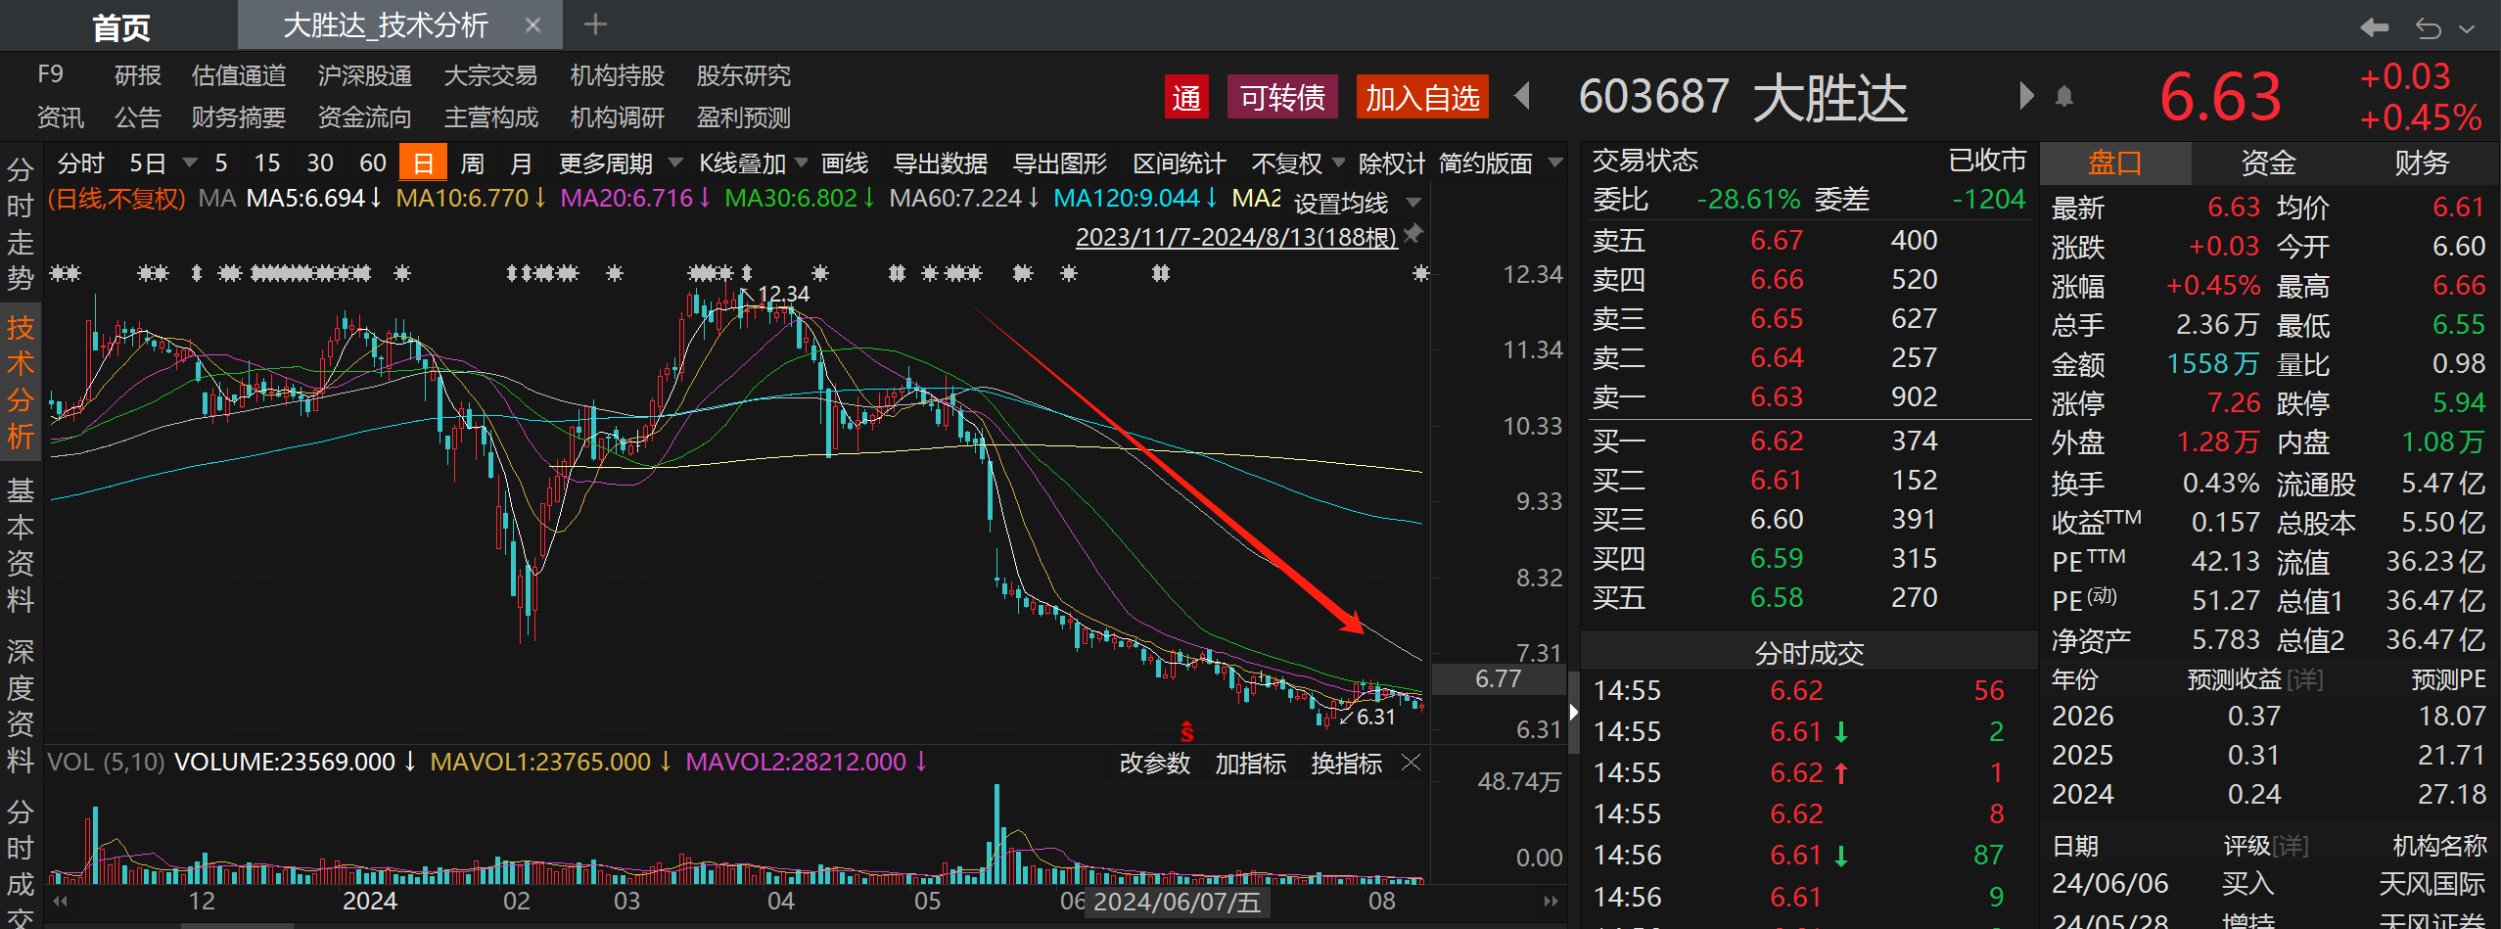Click the 6.77 price marker on the axis
The image size is (2501, 929).
coord(1499,678)
